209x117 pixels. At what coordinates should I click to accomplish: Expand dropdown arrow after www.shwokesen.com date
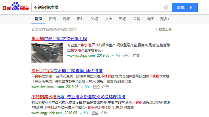coord(82,87)
